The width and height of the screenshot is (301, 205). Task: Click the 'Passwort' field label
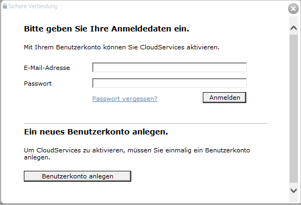point(37,84)
